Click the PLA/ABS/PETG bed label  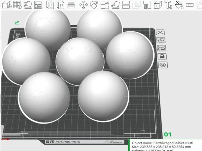click(68, 142)
